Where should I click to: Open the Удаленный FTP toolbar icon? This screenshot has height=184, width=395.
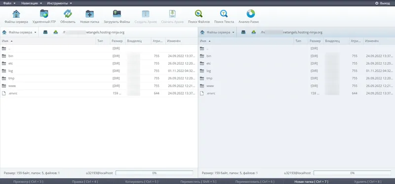44,14
